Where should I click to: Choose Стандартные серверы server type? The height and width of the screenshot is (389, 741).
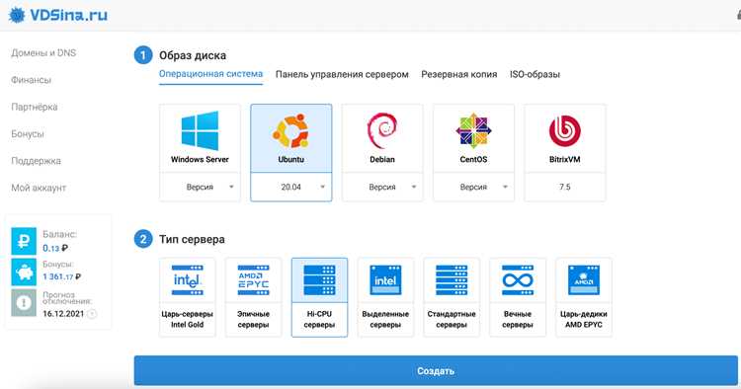click(x=452, y=297)
